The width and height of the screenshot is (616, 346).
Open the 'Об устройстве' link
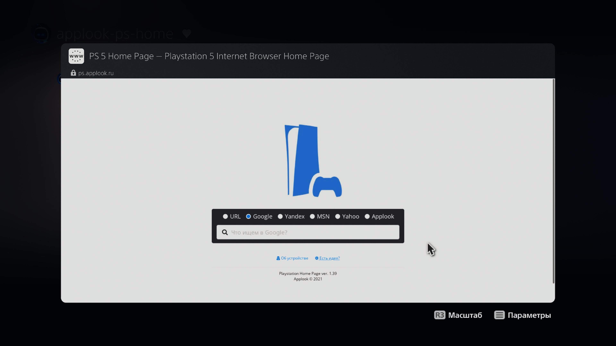(292, 258)
